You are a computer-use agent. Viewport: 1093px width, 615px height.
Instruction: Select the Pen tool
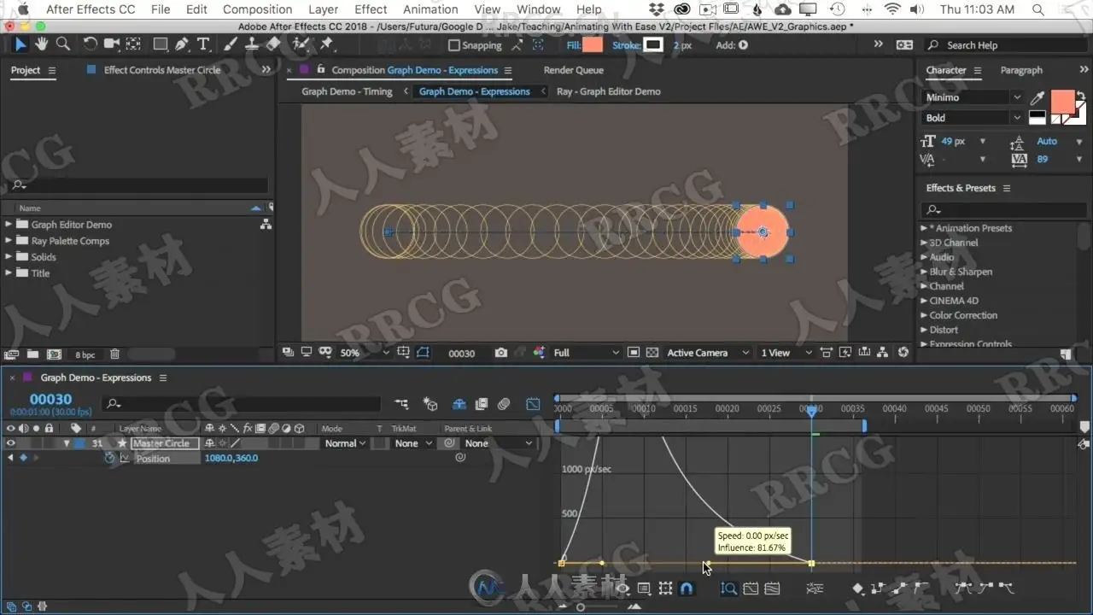[x=181, y=44]
